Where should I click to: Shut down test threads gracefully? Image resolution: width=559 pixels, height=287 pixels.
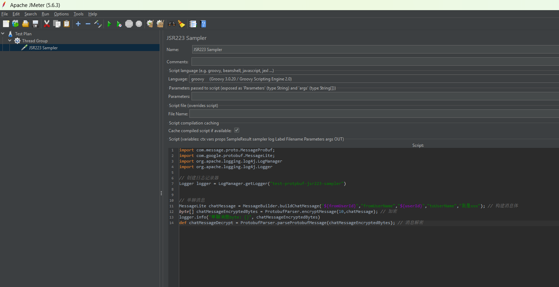click(139, 24)
